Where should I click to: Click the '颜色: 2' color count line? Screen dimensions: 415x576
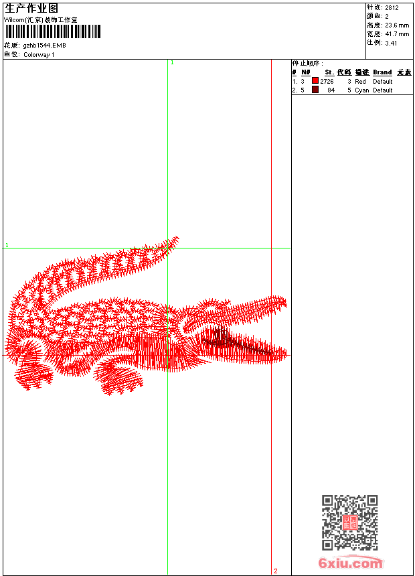(378, 16)
